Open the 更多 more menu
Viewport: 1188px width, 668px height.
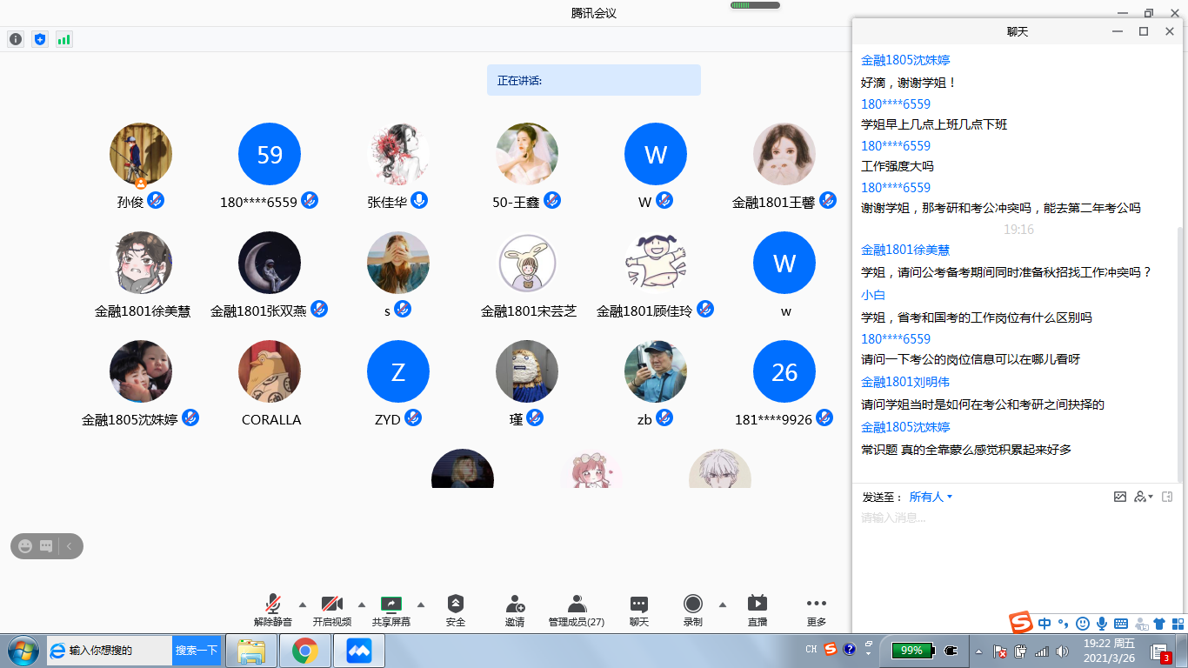(816, 611)
